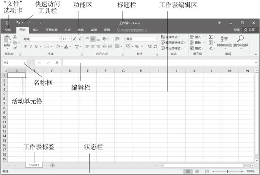Add a new sheet with plus icon
260x175 pixels.
coord(52,165)
